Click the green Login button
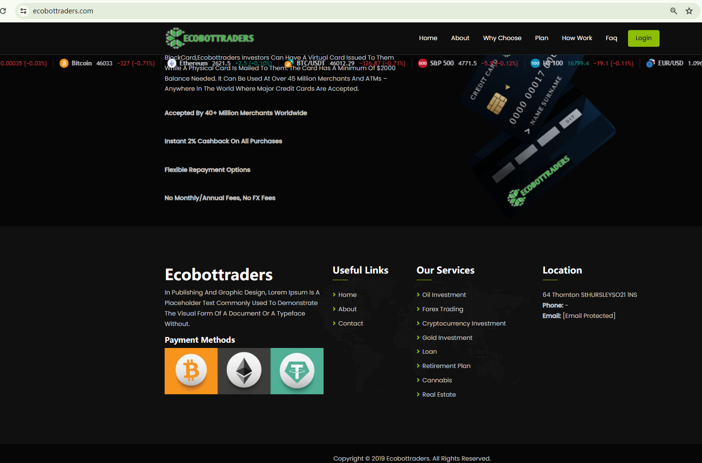 click(x=643, y=38)
